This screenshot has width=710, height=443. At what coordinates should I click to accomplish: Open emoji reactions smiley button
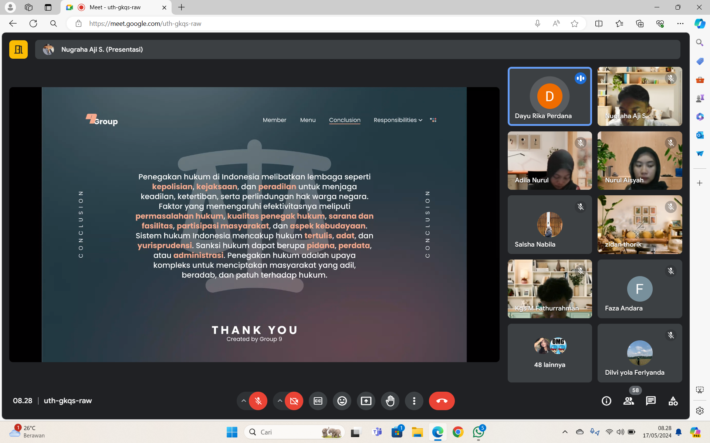click(x=342, y=401)
